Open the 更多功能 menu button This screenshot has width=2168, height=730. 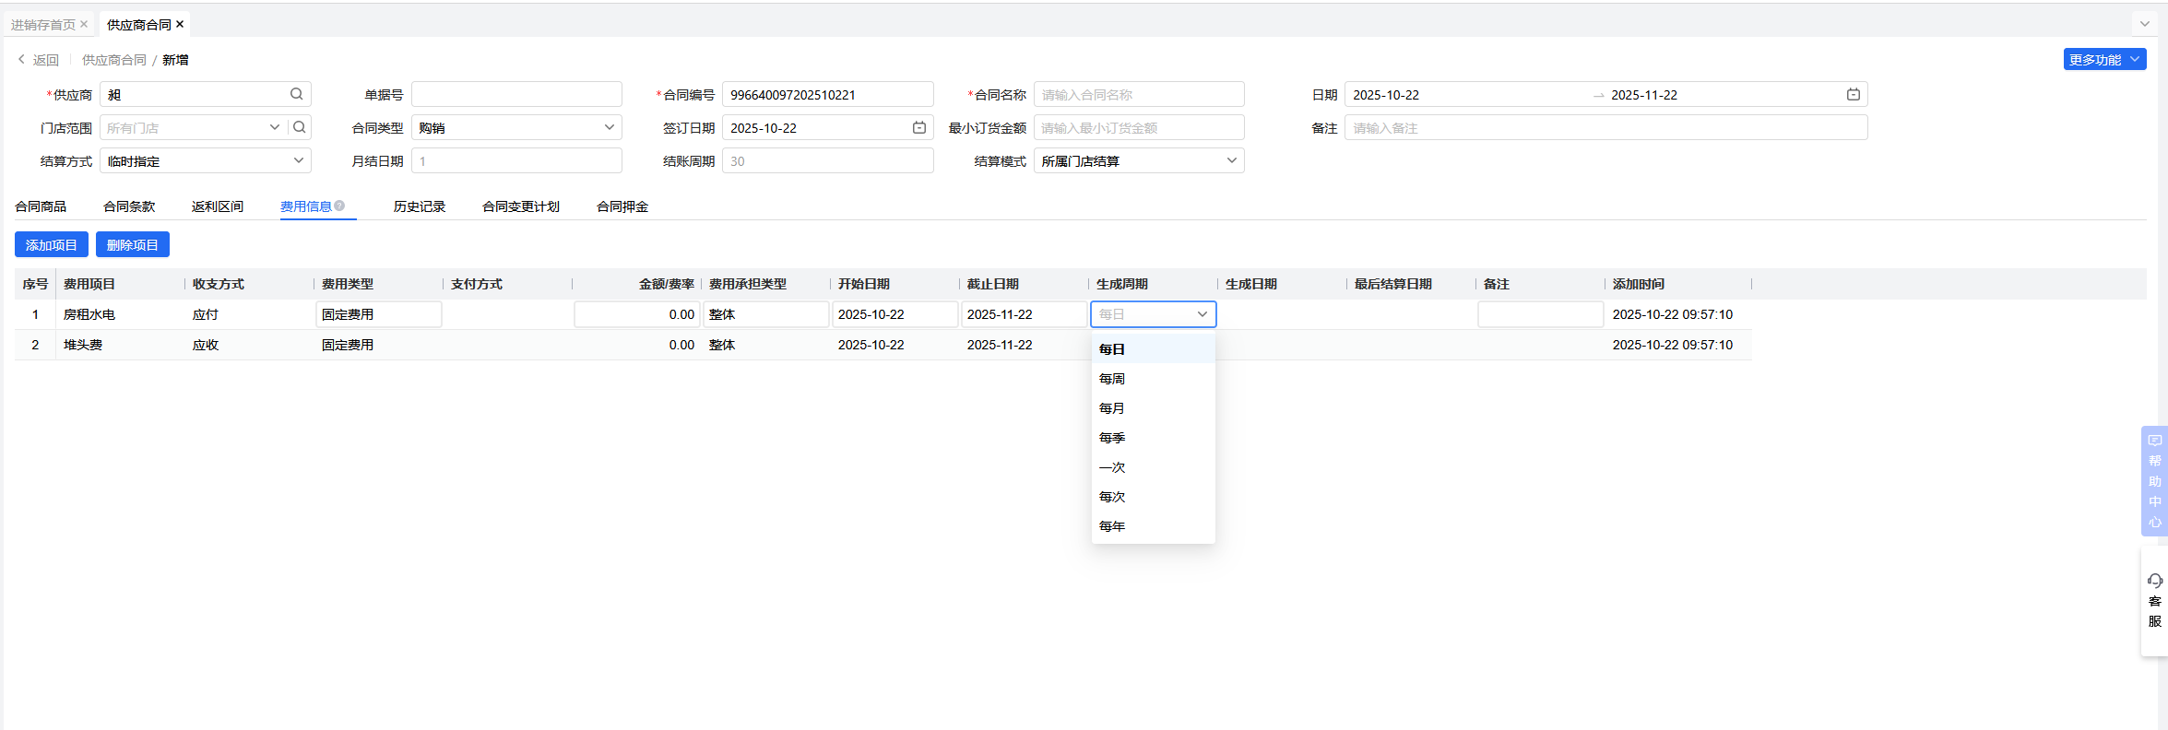pos(2104,59)
